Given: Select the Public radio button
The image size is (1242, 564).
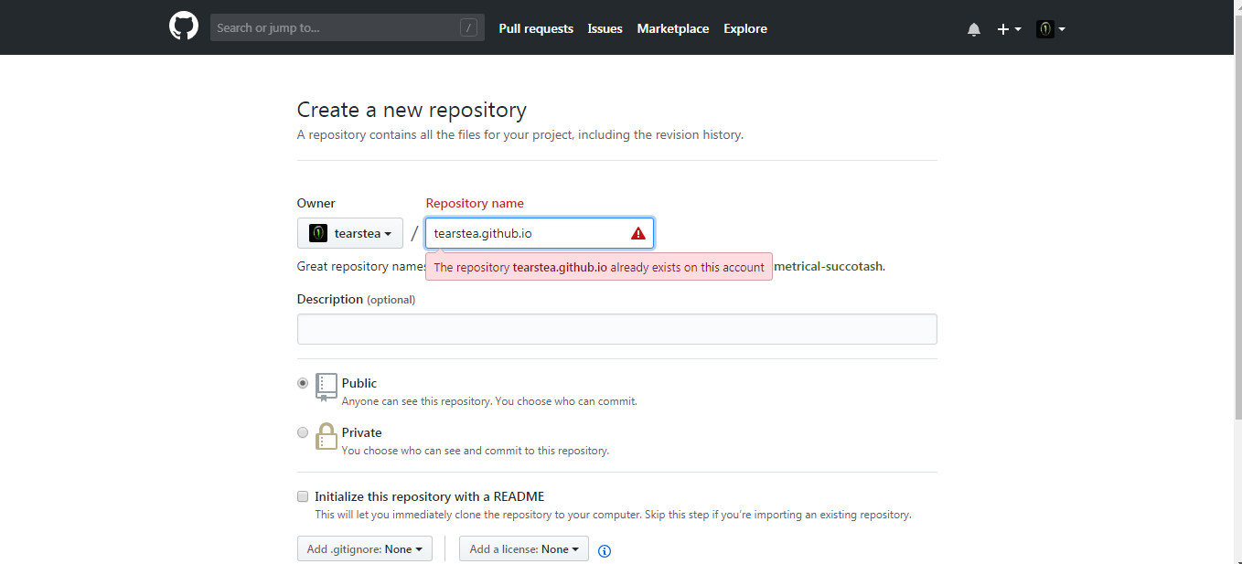Looking at the screenshot, I should tap(303, 383).
